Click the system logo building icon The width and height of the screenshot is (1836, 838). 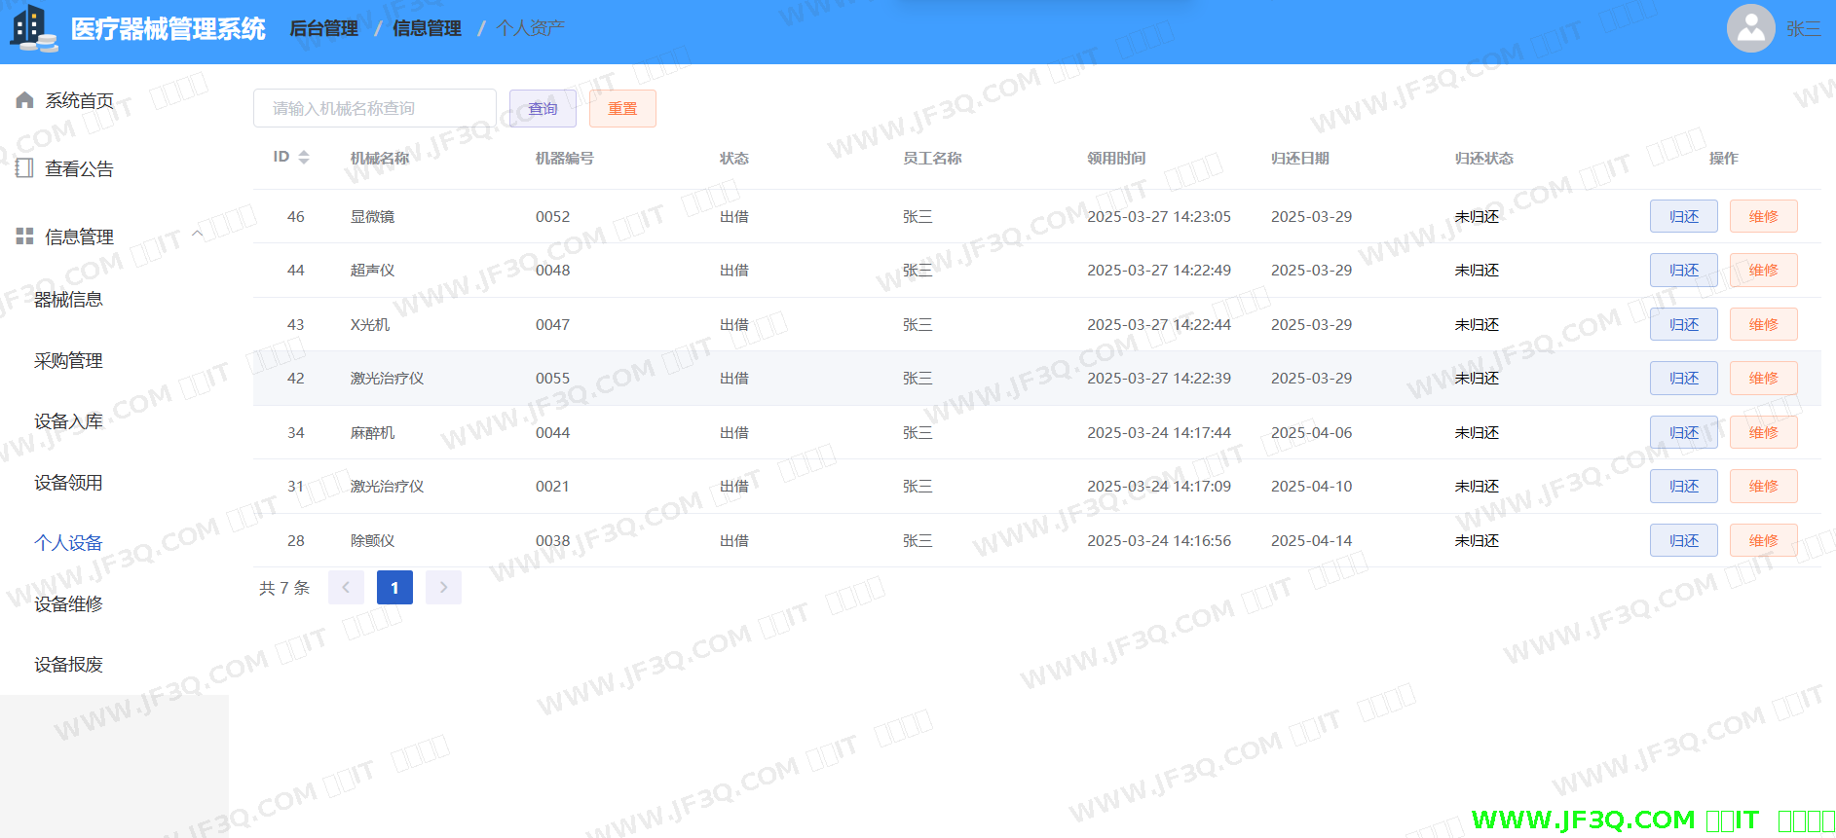(33, 27)
